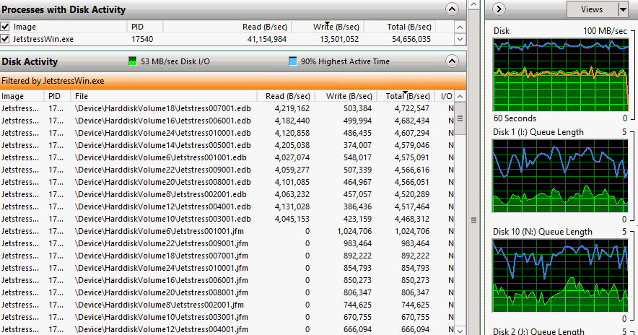
Task: Select the Jetstress004001.jfm file row
Action: tap(227, 329)
